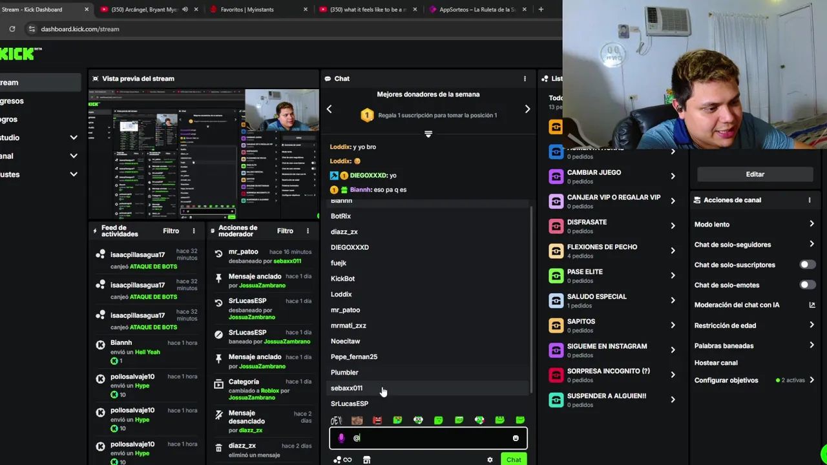Click the FLEXIONES DE PECHO reward icon

tap(556, 251)
